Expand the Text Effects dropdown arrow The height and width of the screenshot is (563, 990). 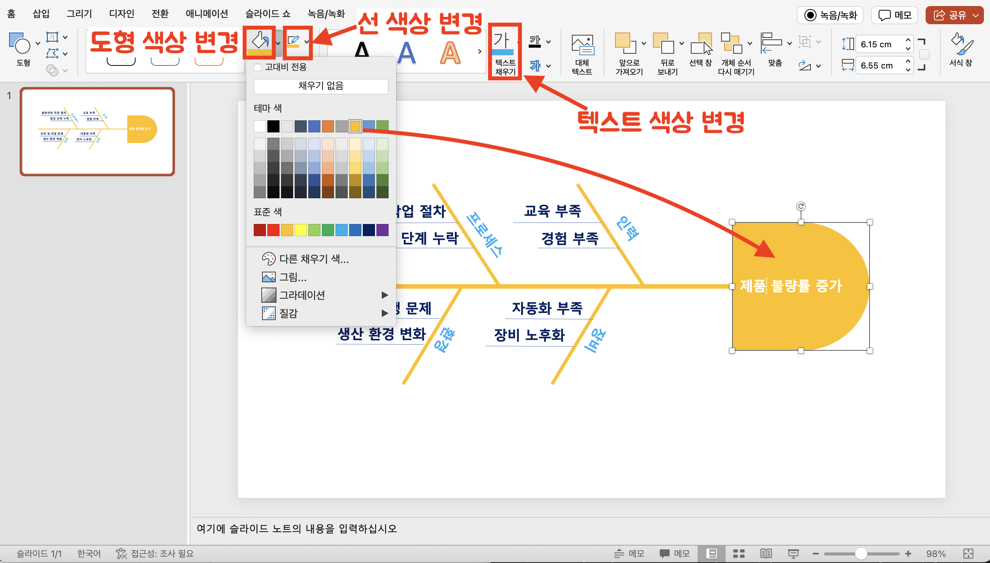tap(548, 66)
